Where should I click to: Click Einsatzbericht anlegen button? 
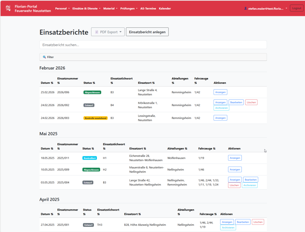tap(147, 32)
